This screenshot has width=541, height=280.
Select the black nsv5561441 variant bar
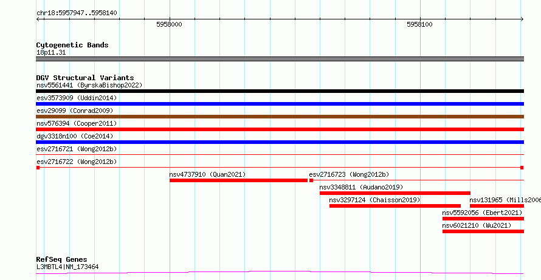(280, 91)
